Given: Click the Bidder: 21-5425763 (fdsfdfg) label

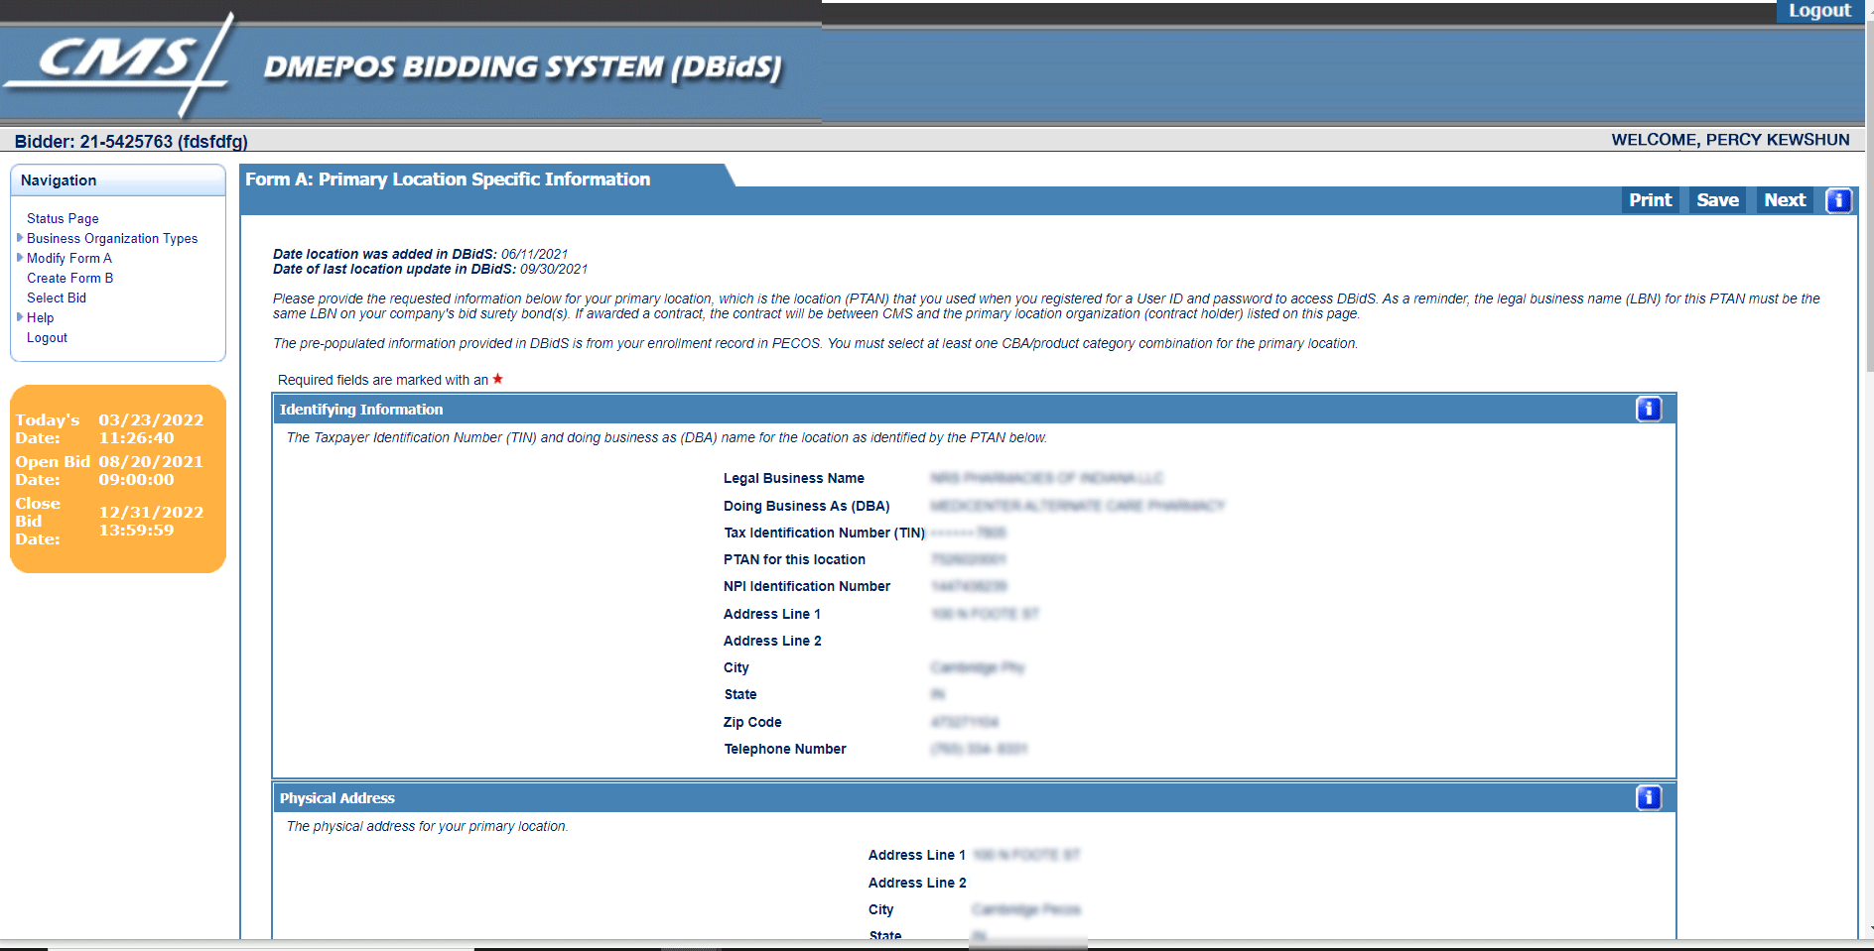Looking at the screenshot, I should [131, 141].
